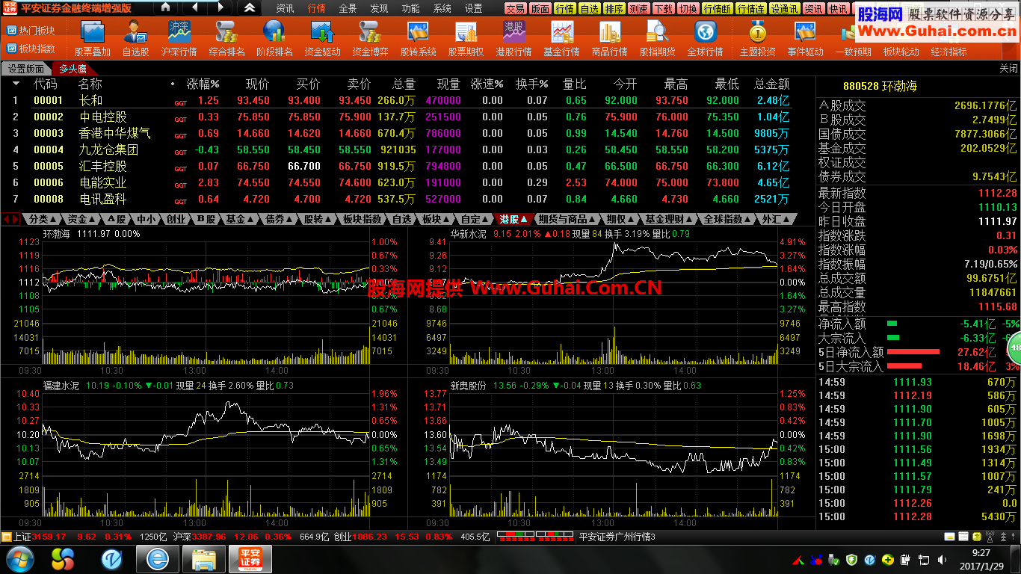Click 交易 trade button
The image size is (1021, 574).
(515, 9)
